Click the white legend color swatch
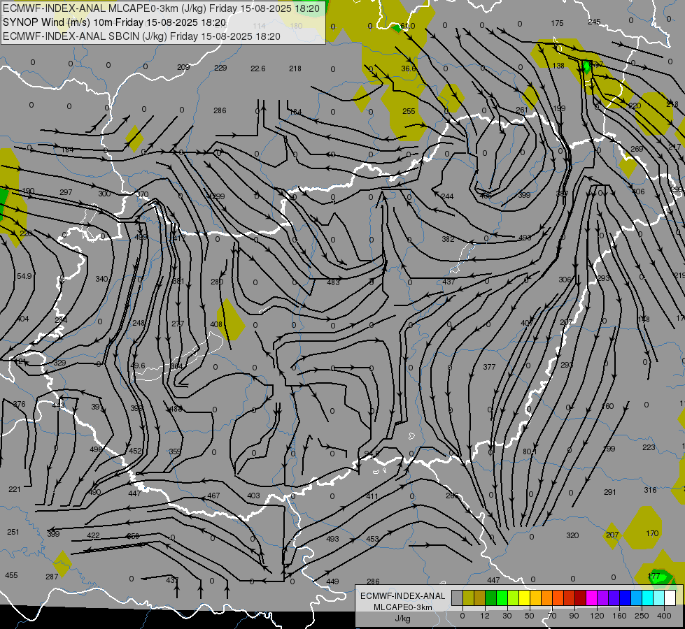The height and width of the screenshot is (629, 685). (670, 598)
